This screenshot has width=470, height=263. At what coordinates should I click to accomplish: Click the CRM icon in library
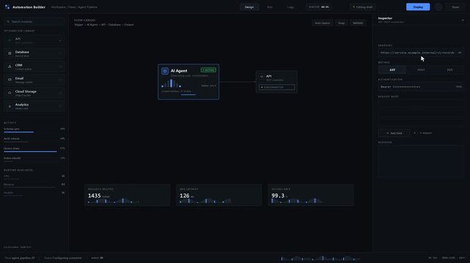10,66
